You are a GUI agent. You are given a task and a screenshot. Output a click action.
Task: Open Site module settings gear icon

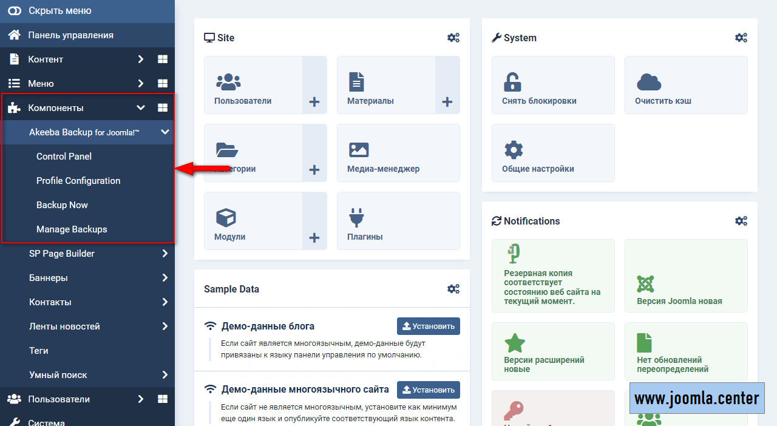point(453,38)
